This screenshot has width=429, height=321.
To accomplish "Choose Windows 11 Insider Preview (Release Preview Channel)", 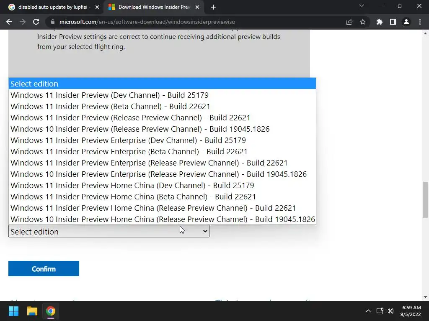I will (x=162, y=117).
